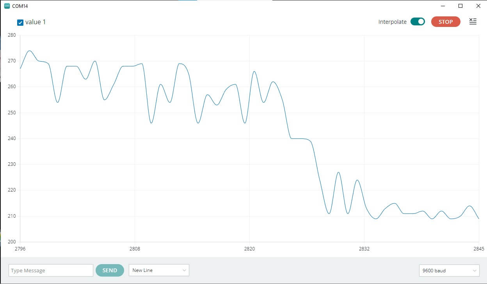Click the COM14 window title text

[20, 6]
